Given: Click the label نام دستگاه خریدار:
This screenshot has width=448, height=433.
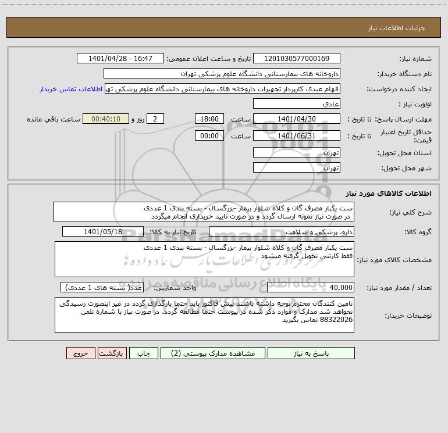Looking at the screenshot, I should click(404, 74).
